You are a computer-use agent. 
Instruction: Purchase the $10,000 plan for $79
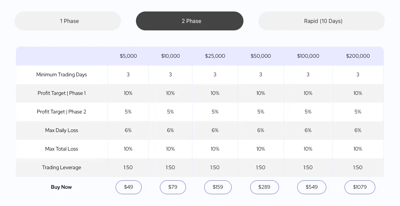click(173, 187)
